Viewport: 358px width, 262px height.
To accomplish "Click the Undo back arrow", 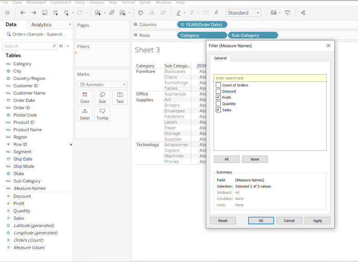I will click(23, 13).
